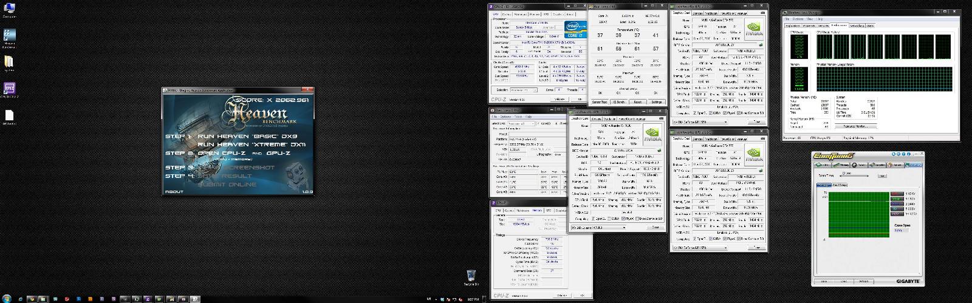
Task: Click the NVIDIA logo in Quadro GPU-Z window
Action: pos(652,134)
